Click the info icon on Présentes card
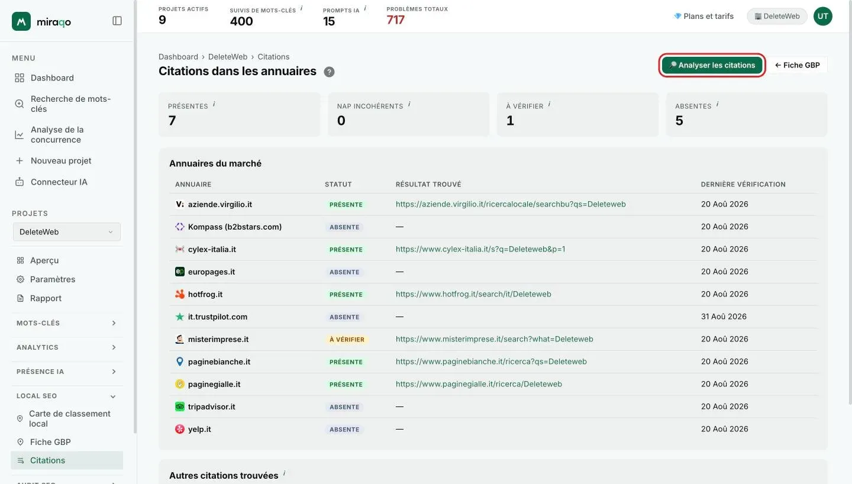Viewport: 852px width, 484px height. (214, 104)
